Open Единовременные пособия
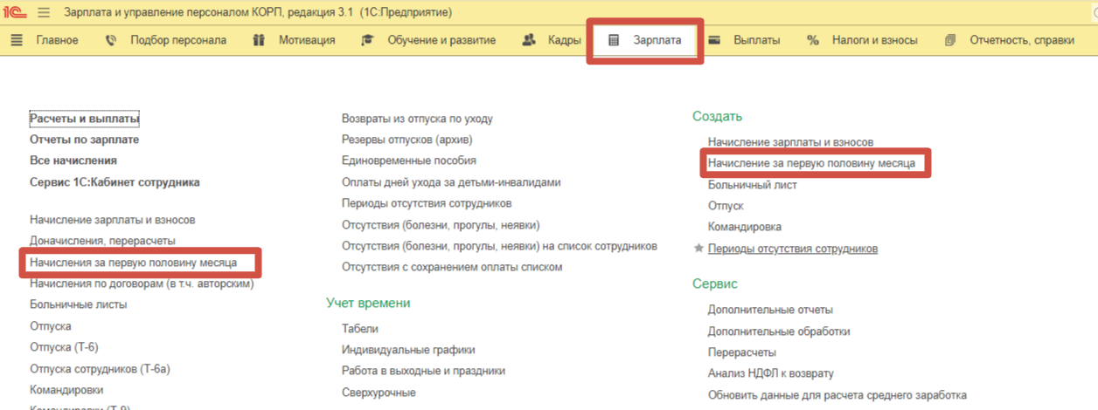The width and height of the screenshot is (1098, 410). (x=409, y=161)
